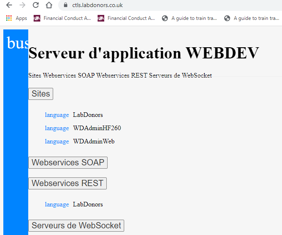282x235 pixels.
Task: Click language link under Webservices REST
Action: click(57, 204)
